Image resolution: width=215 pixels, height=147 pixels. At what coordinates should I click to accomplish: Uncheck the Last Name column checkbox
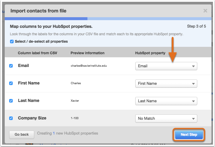11,101
